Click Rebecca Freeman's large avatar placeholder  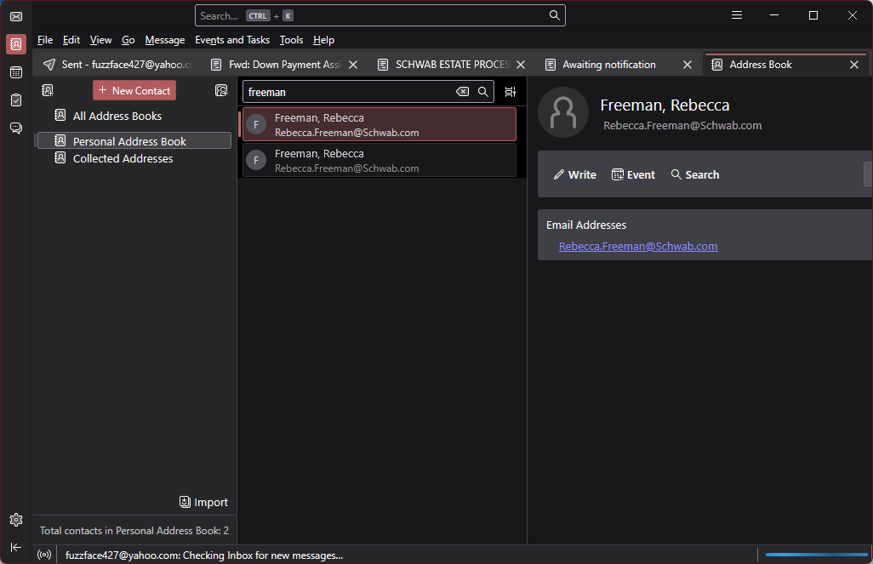pos(563,112)
